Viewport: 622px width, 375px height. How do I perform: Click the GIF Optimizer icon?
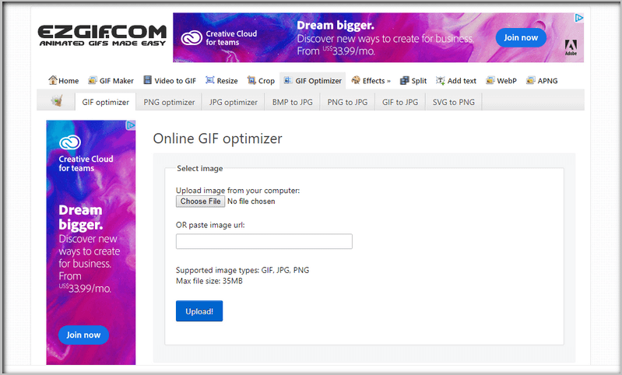[288, 80]
